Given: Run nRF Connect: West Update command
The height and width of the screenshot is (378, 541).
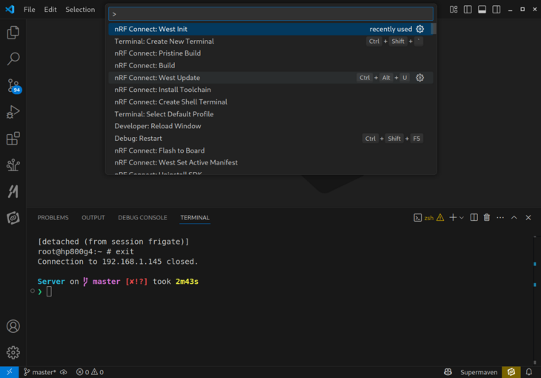Looking at the screenshot, I should 270,78.
